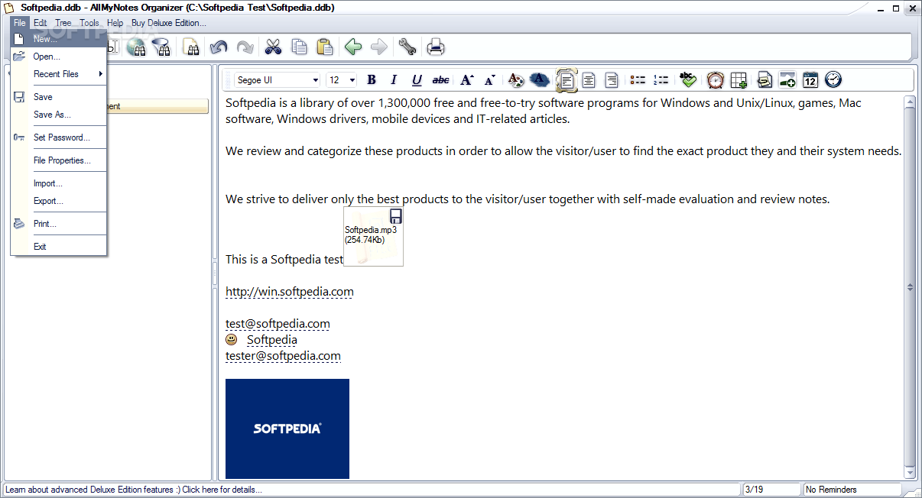Expand the Recent Files submenu
The image size is (922, 498).
(x=59, y=74)
